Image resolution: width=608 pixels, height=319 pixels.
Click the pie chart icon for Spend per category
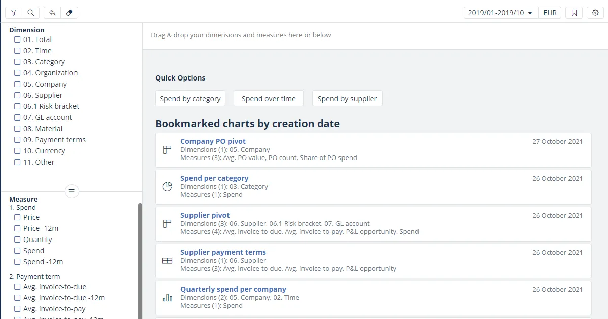point(167,187)
